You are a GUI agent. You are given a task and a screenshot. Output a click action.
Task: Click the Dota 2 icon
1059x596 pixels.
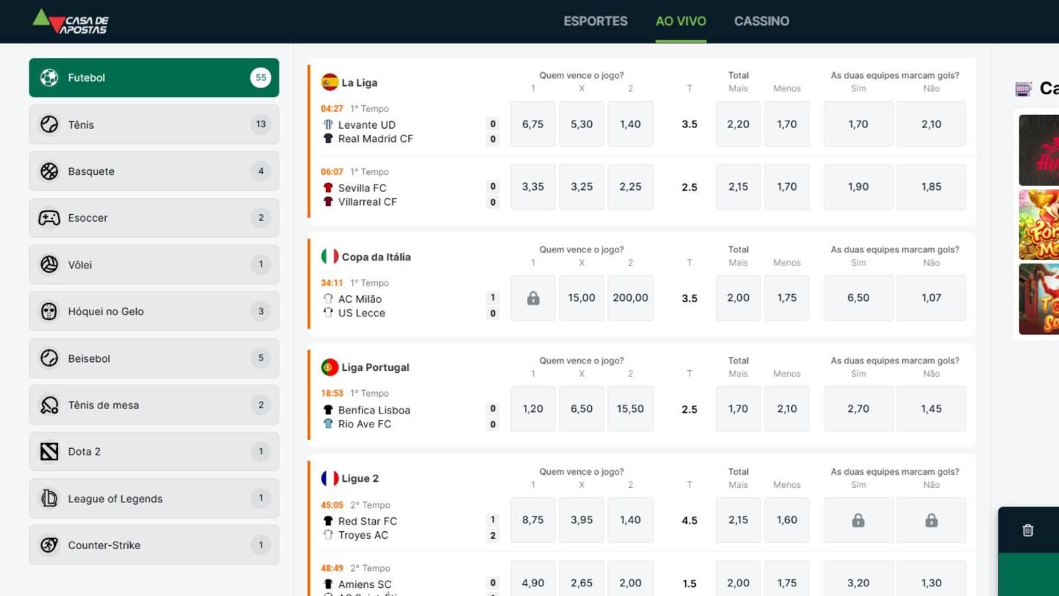[x=49, y=452]
